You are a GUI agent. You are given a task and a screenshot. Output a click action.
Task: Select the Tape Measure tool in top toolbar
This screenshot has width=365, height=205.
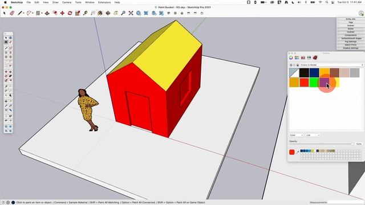click(85, 13)
